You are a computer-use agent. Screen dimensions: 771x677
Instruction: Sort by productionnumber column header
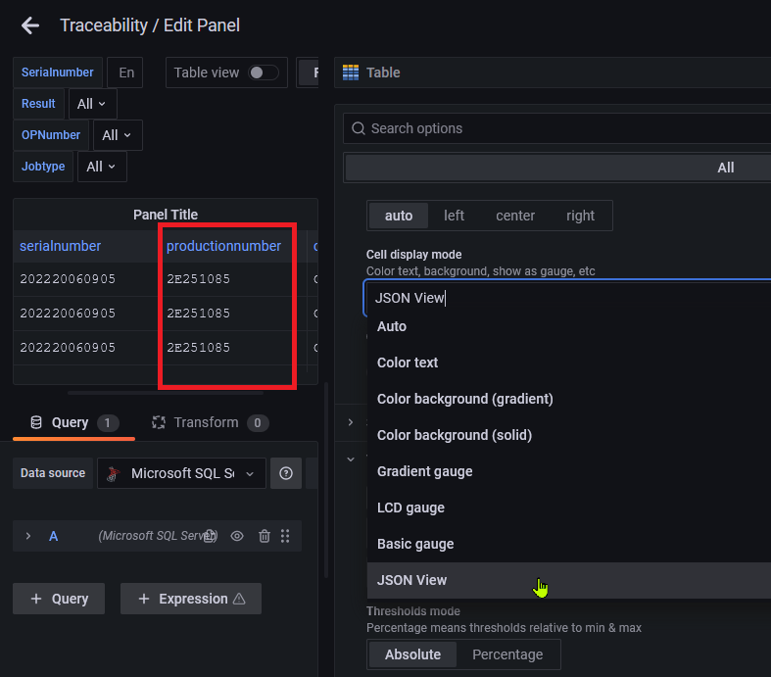click(223, 246)
